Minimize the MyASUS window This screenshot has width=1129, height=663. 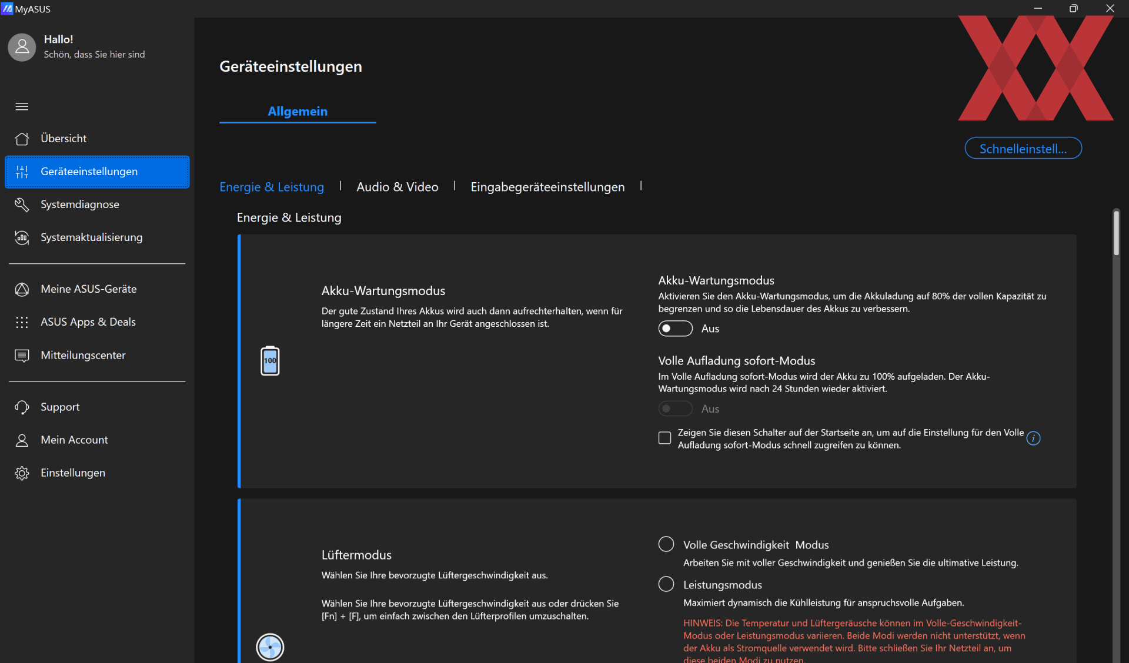click(1038, 8)
